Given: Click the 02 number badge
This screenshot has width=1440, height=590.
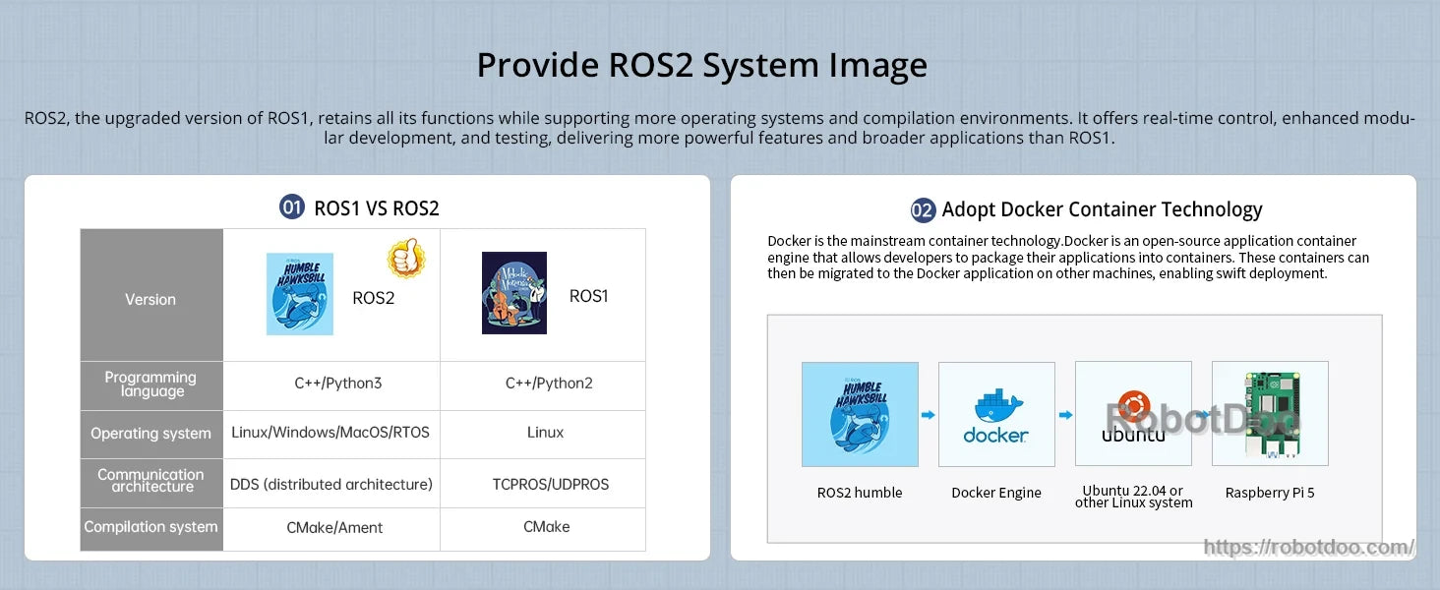Looking at the screenshot, I should point(923,209).
